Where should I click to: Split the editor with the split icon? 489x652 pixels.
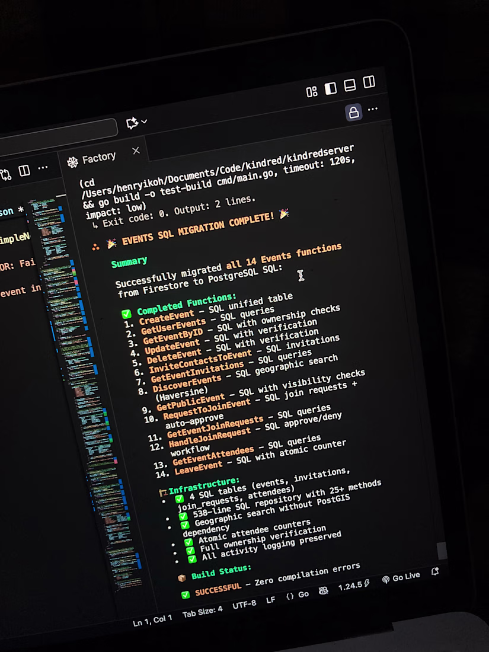tap(24, 171)
